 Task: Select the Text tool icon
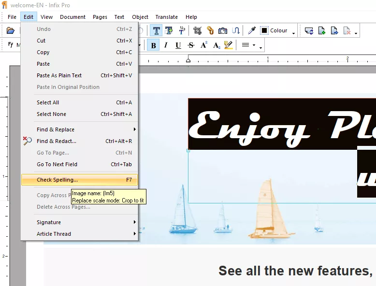[156, 30]
